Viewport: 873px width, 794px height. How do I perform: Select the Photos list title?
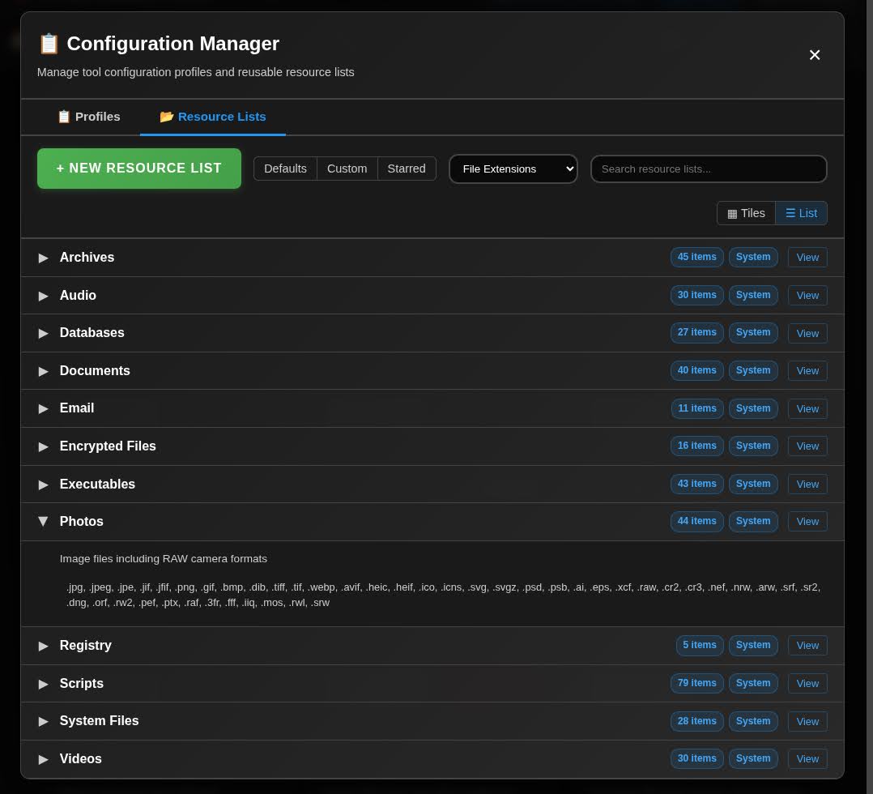coord(81,522)
